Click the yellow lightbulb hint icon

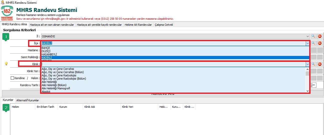tap(6, 64)
